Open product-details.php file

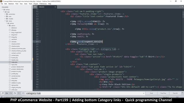[x=17, y=69]
